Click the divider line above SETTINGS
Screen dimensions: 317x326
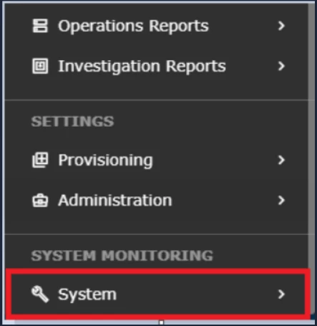[156, 100]
